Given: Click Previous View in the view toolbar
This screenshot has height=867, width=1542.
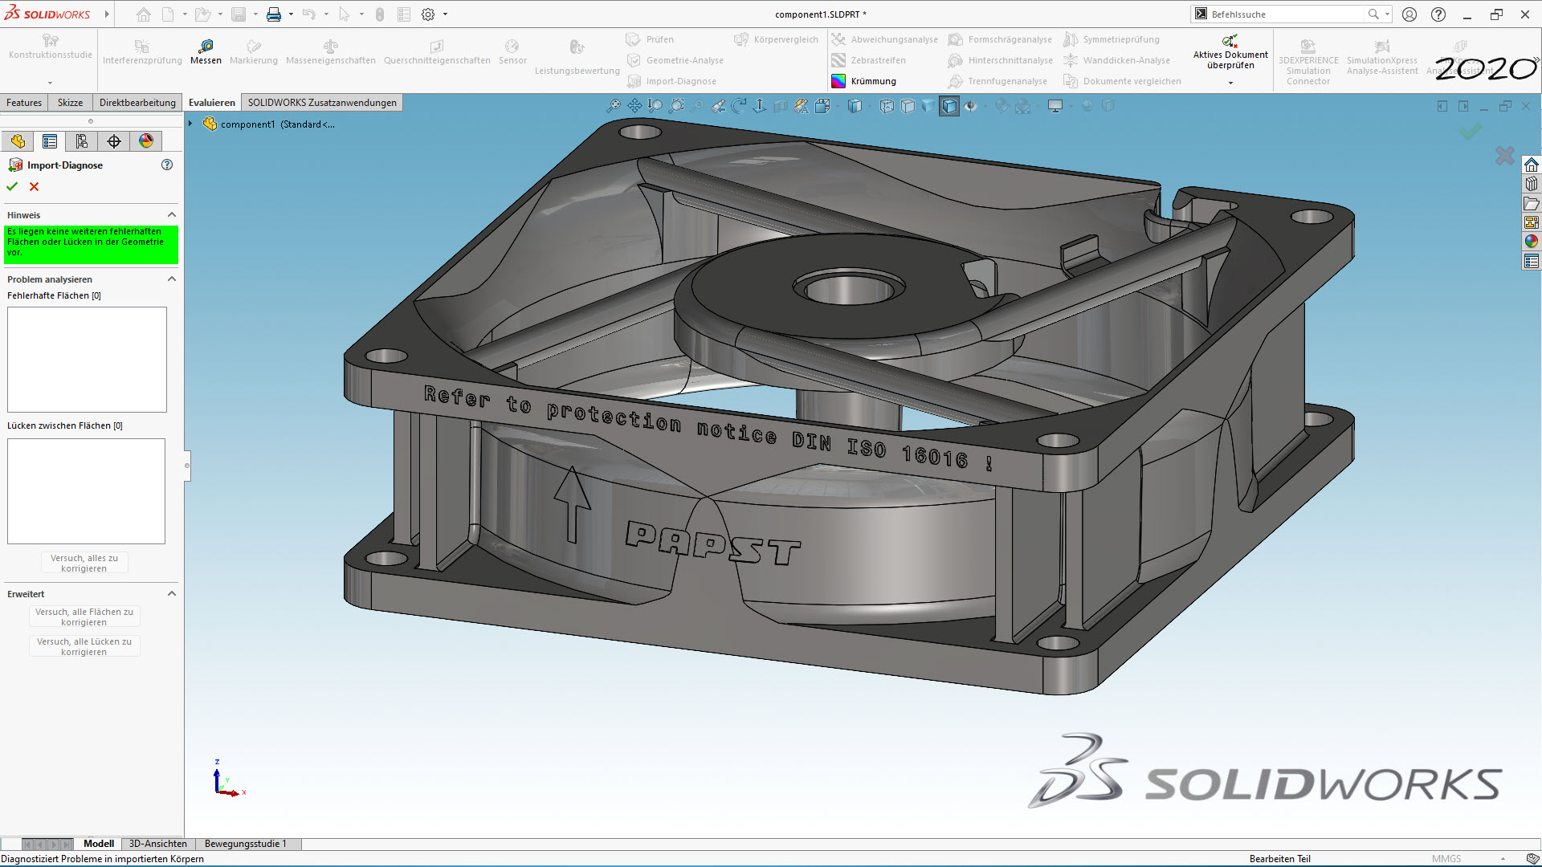Looking at the screenshot, I should point(718,106).
